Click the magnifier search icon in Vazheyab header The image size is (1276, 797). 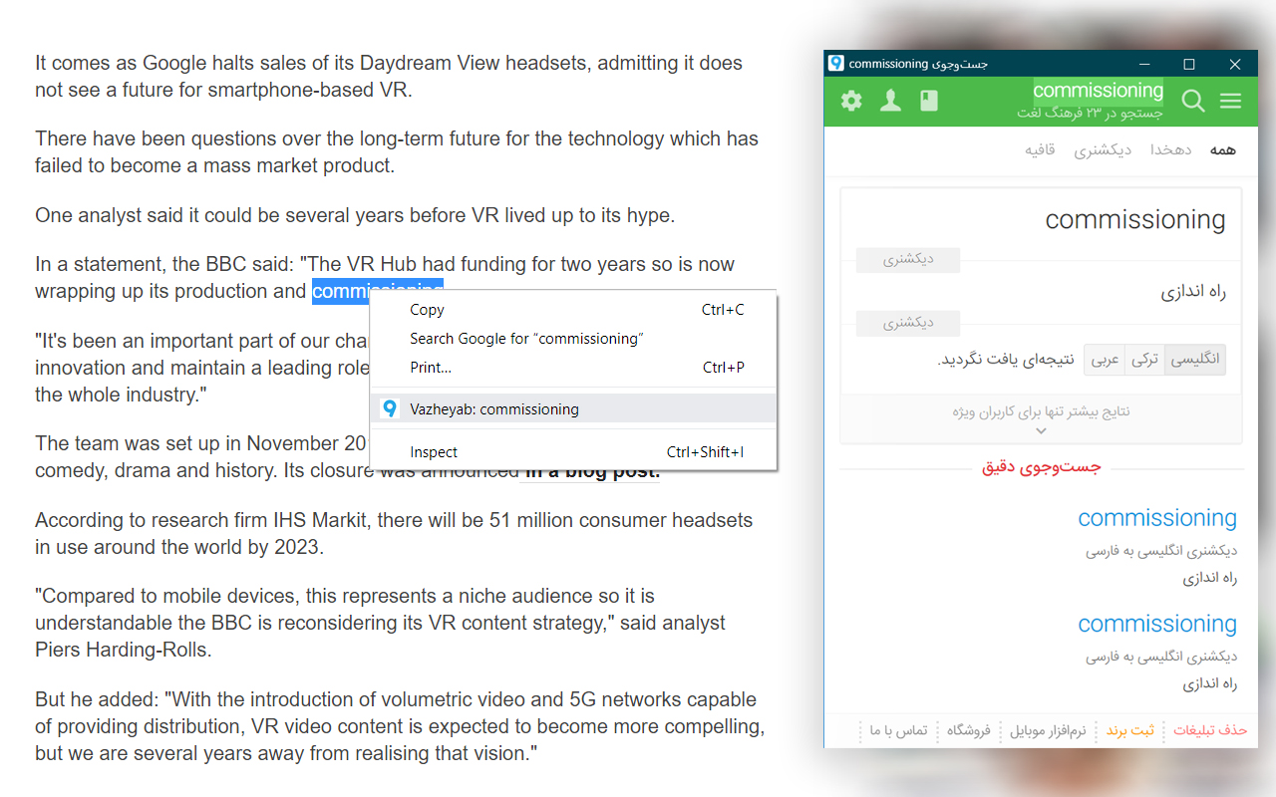tap(1193, 101)
